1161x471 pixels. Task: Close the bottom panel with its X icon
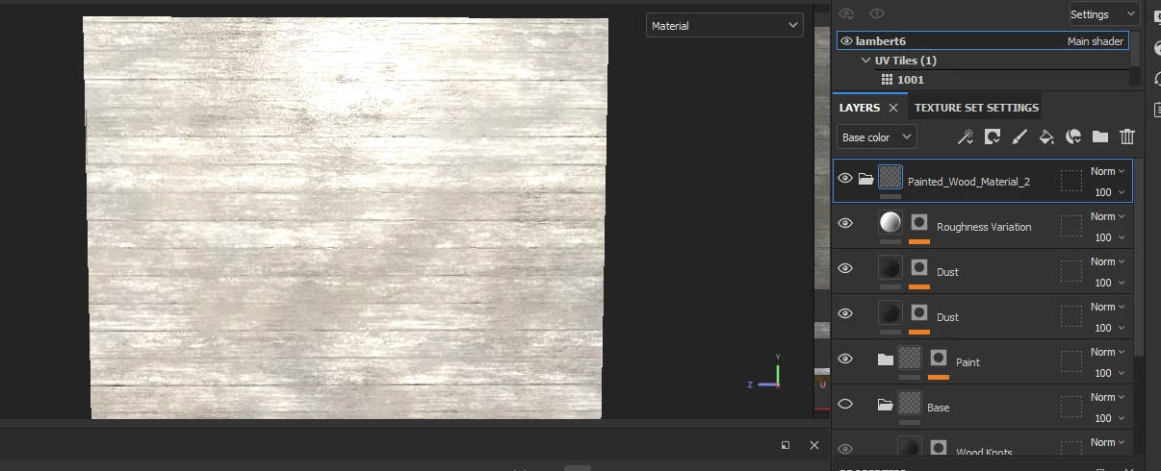tap(814, 445)
